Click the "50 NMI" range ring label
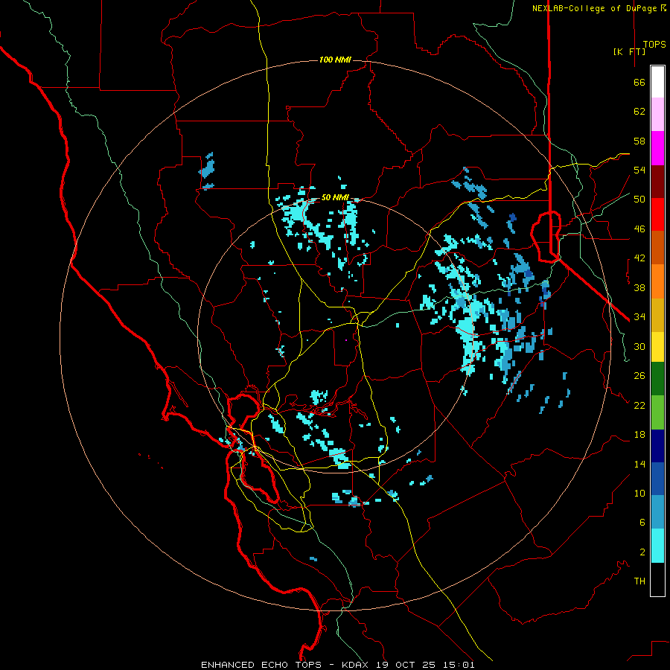 [335, 197]
